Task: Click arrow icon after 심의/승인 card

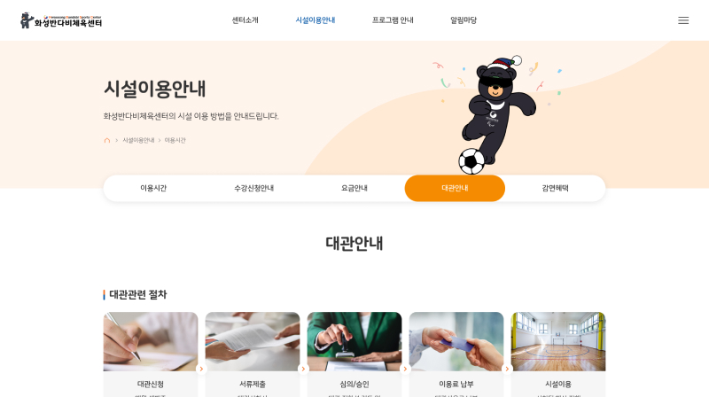Action: click(405, 369)
